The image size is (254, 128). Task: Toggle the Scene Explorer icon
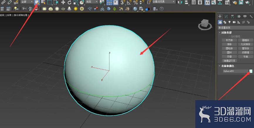tap(194, 2)
